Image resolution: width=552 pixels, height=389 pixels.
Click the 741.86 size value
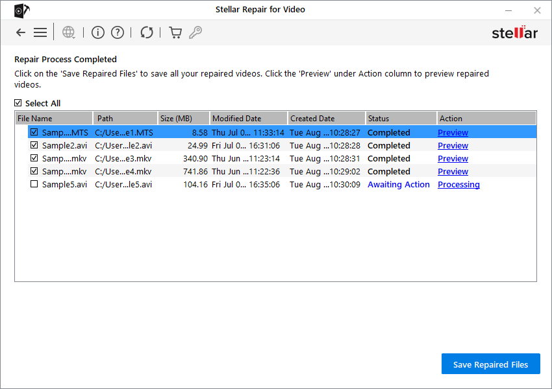point(195,171)
